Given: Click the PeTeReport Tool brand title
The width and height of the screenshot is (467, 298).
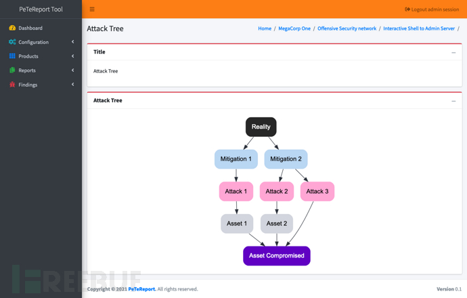Looking at the screenshot, I should tap(41, 9).
